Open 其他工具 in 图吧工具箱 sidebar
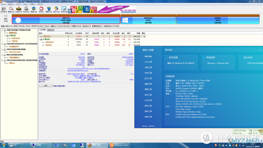 click(x=148, y=117)
